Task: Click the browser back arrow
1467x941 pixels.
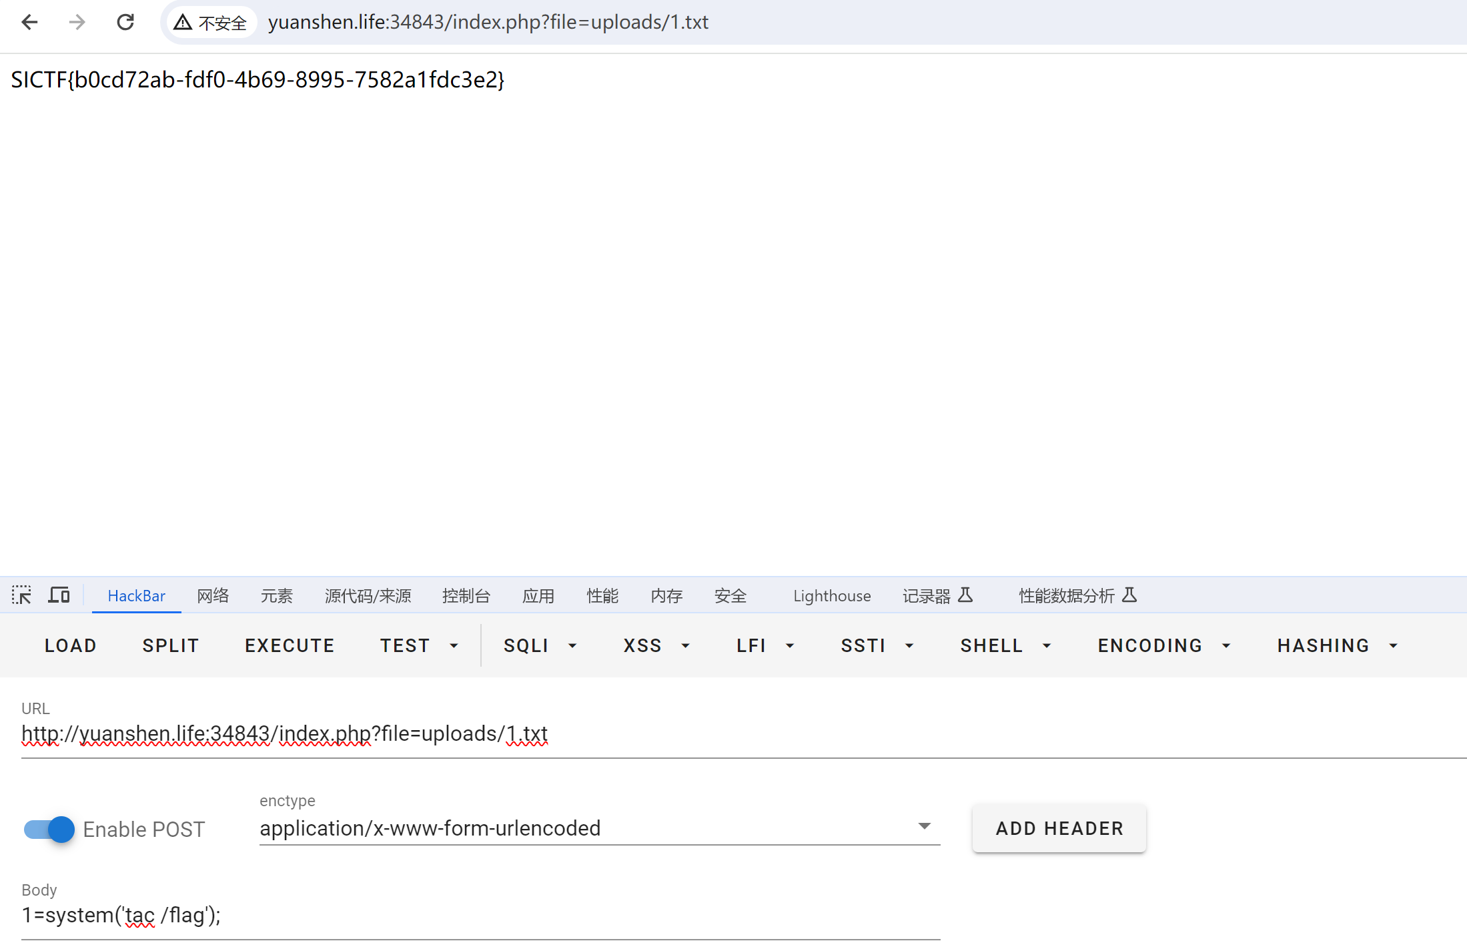Action: (29, 22)
